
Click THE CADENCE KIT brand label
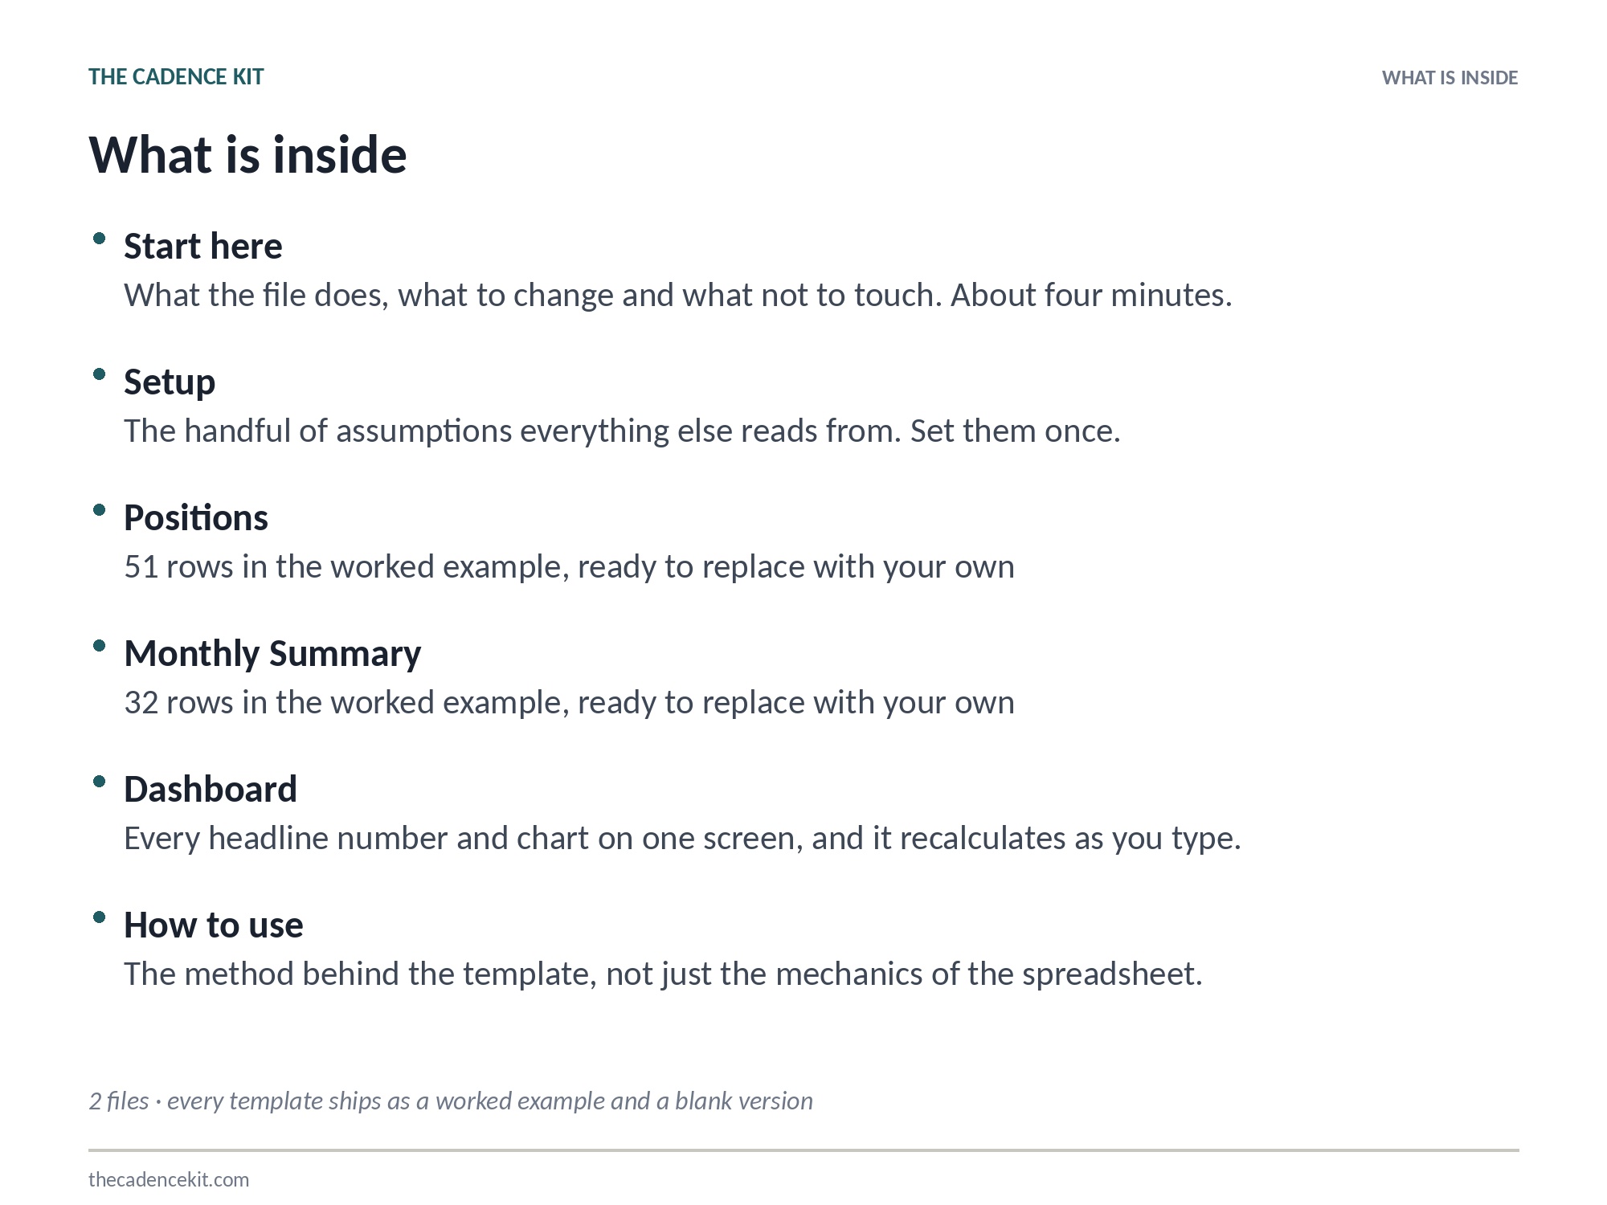(176, 77)
